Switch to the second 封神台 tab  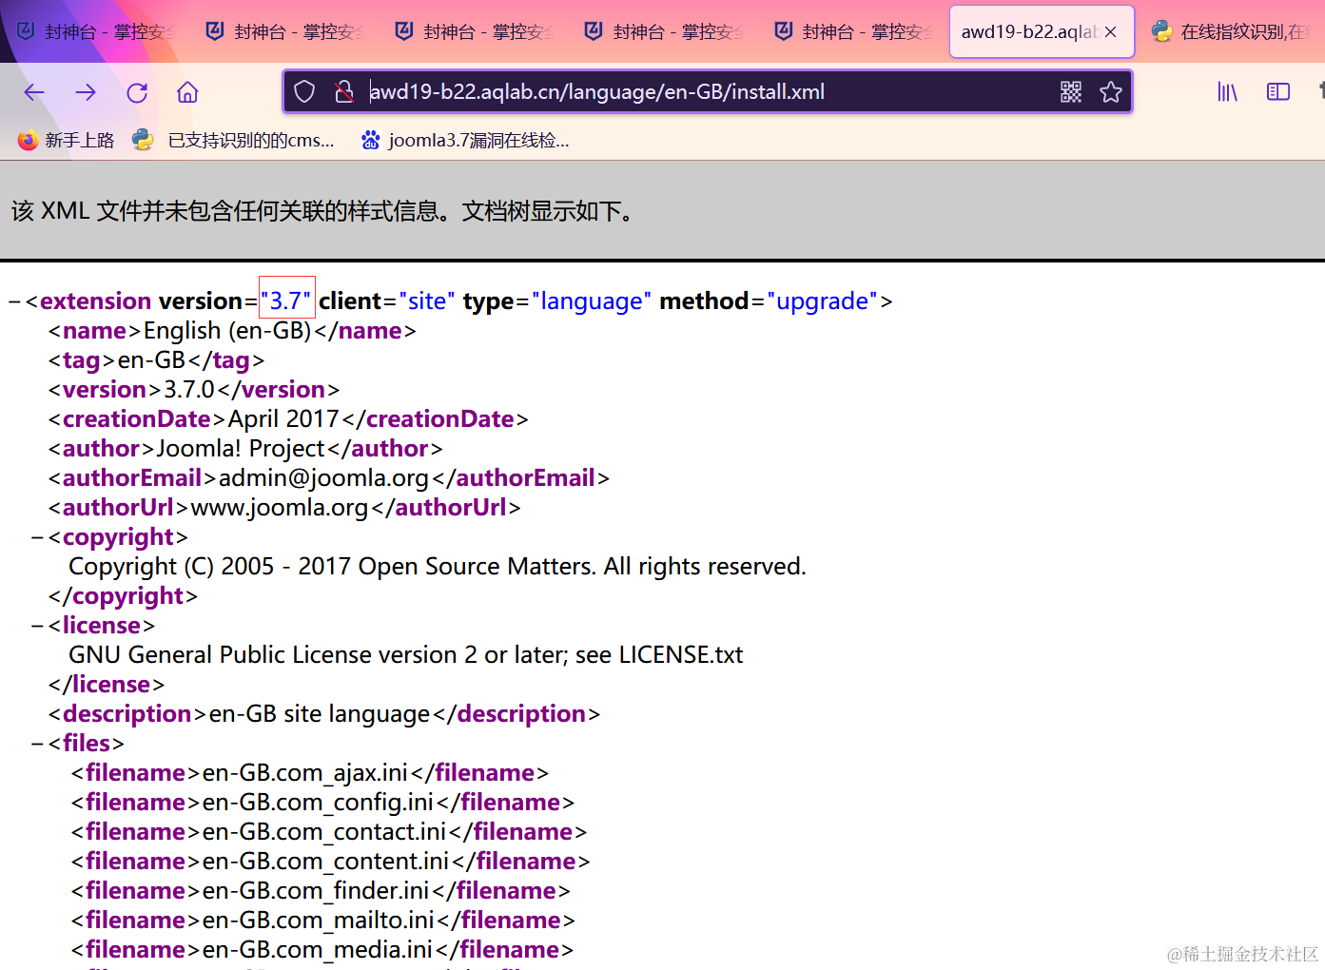pyautogui.click(x=285, y=32)
